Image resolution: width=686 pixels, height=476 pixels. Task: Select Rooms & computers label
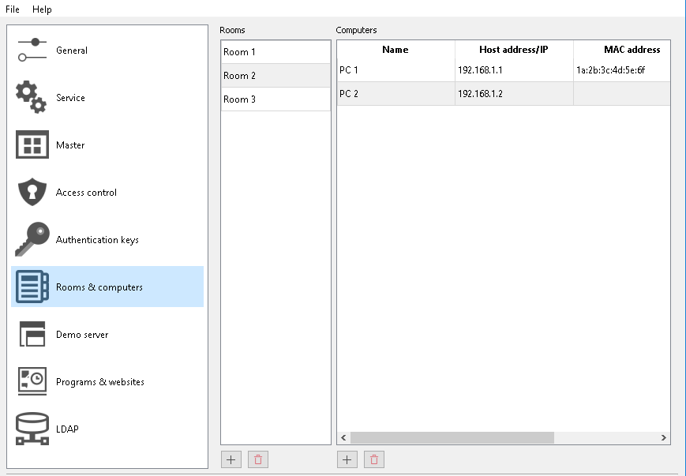click(x=99, y=287)
